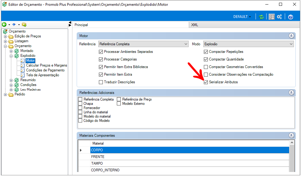Click the Calcular Preços e Margens checklist icon
Viewport: 307px width, 182px height.
tap(23, 66)
